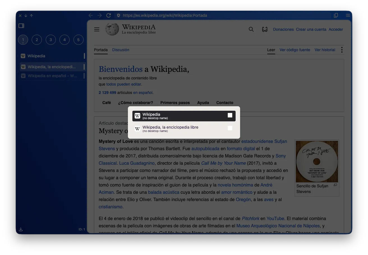This screenshot has width=368, height=255.
Task: Switch to workspace 3
Action: [x=51, y=40]
